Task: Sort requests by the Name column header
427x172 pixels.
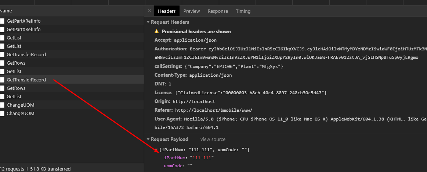Action: pyautogui.click(x=6, y=11)
